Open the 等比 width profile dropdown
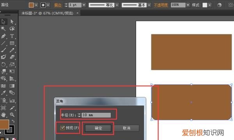Screen dimensions: 234x140 click(117, 5)
